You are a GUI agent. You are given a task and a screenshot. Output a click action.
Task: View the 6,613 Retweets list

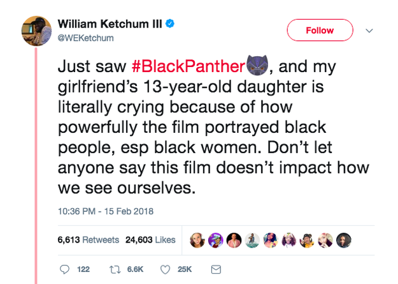(88, 240)
